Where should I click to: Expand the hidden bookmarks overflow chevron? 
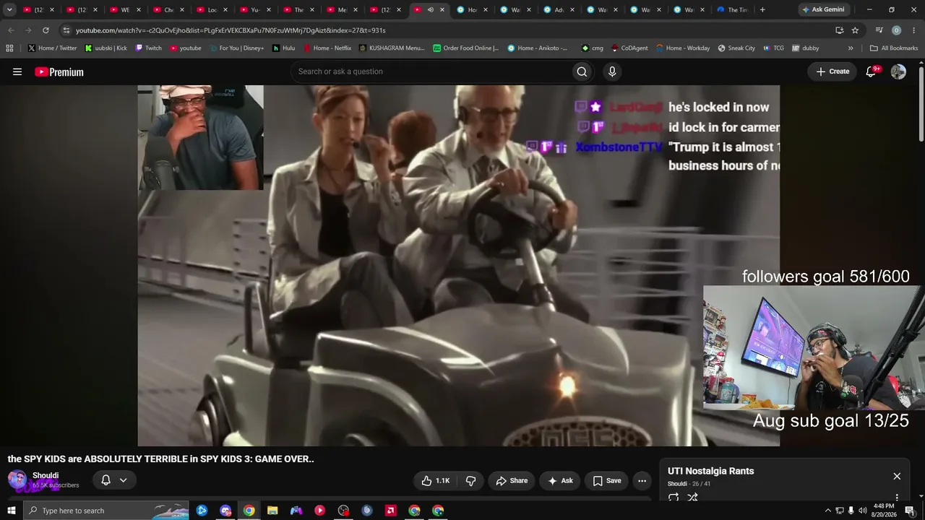pyautogui.click(x=851, y=48)
